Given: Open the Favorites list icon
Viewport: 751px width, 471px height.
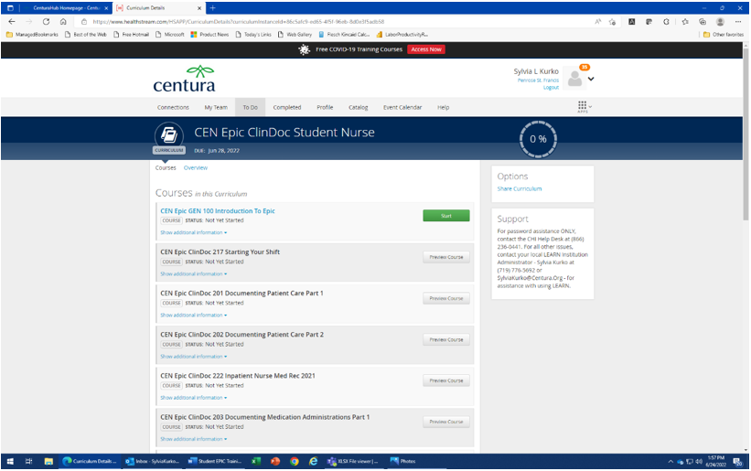Looking at the screenshot, I should (685, 22).
